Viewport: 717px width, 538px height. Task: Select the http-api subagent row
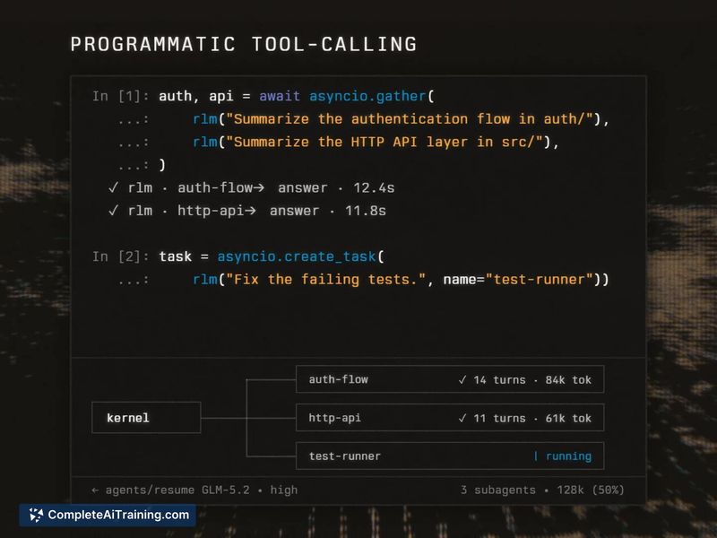coord(450,418)
